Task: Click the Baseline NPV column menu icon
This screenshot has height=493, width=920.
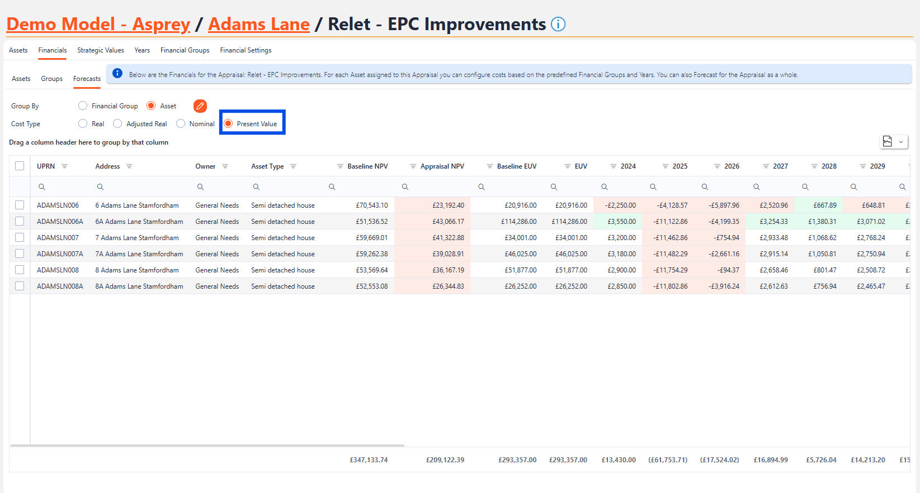Action: tap(340, 166)
